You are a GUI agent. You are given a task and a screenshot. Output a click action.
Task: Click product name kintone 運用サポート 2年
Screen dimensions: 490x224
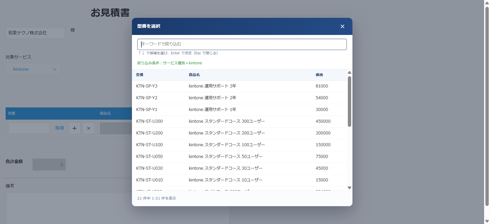tap(212, 98)
